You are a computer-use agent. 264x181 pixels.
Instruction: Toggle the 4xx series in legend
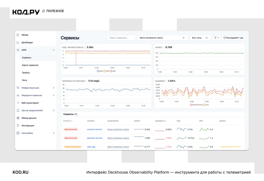pyautogui.click(x=206, y=105)
